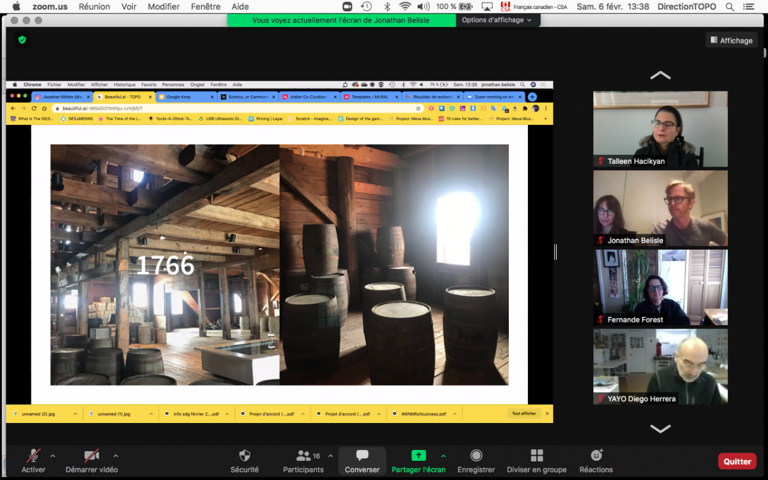The width and height of the screenshot is (768, 480).
Task: Toggle camera with Démarrer vidéo
Action: click(x=92, y=456)
